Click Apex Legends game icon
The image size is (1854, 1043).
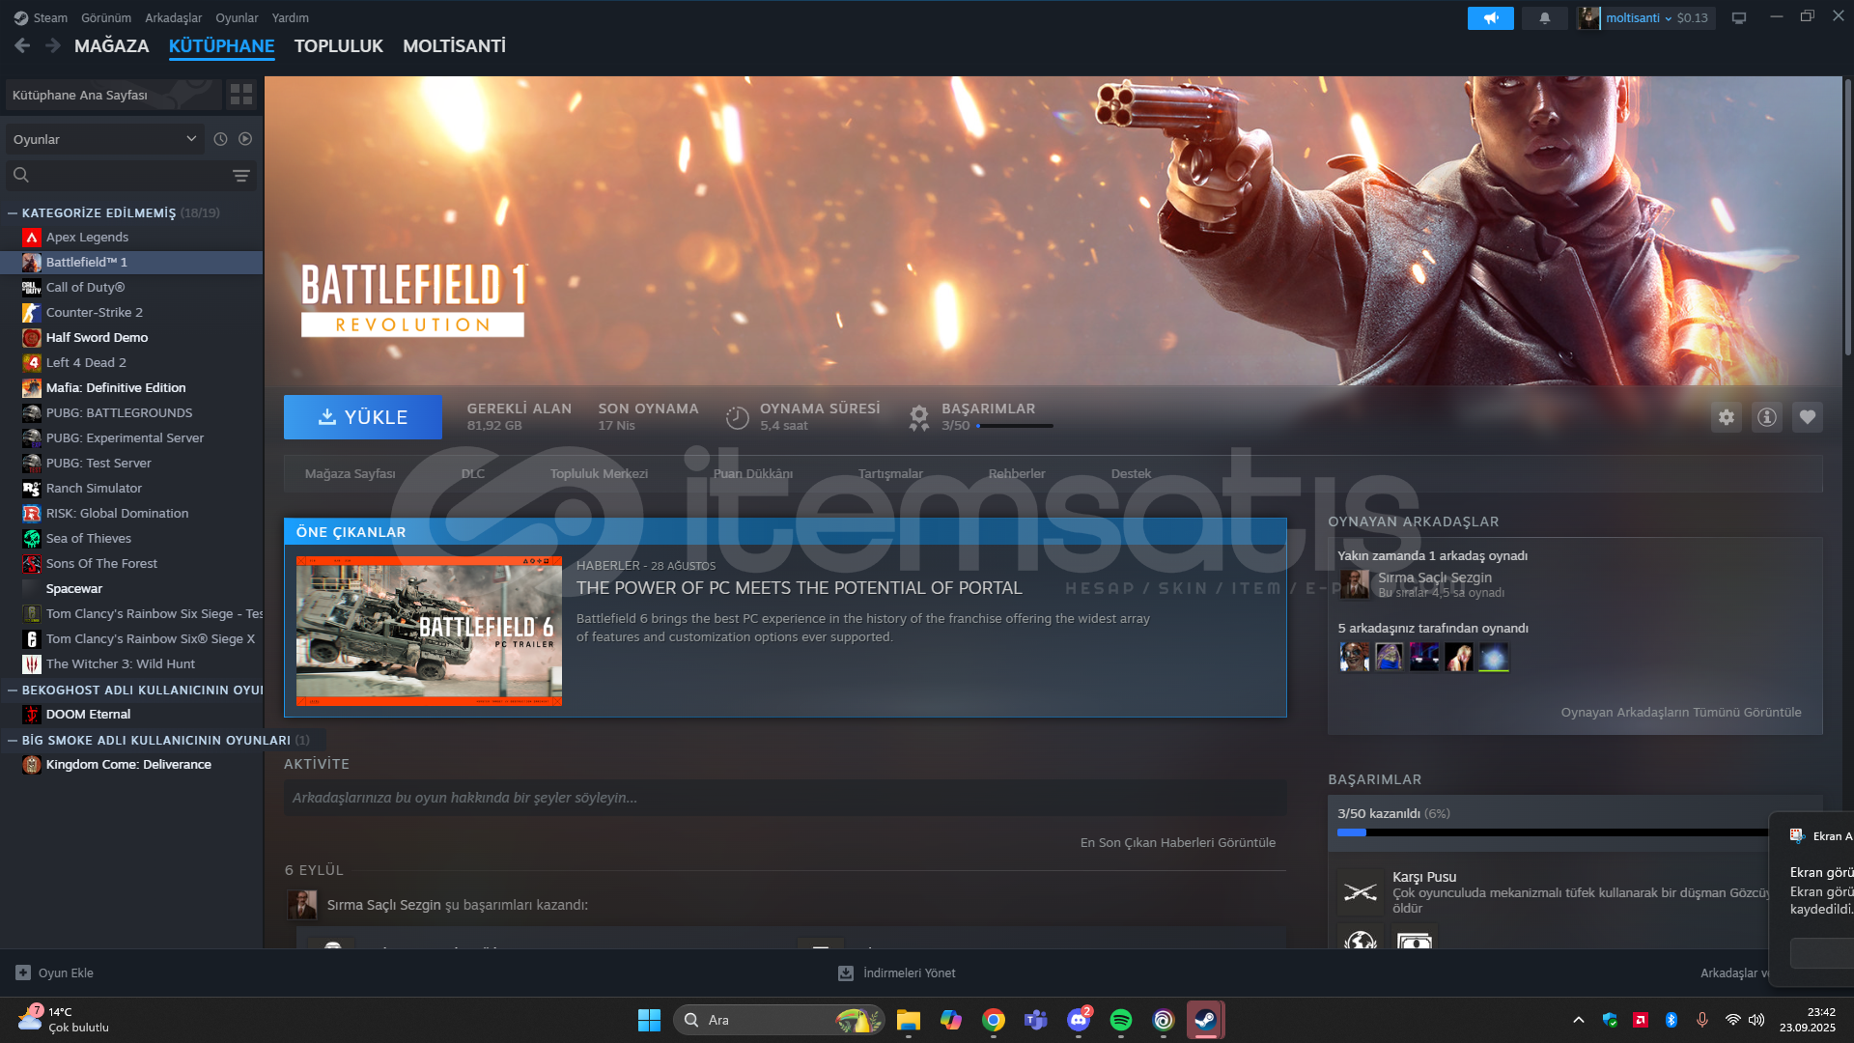32,237
